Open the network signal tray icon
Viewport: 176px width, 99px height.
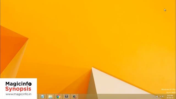[160, 97]
